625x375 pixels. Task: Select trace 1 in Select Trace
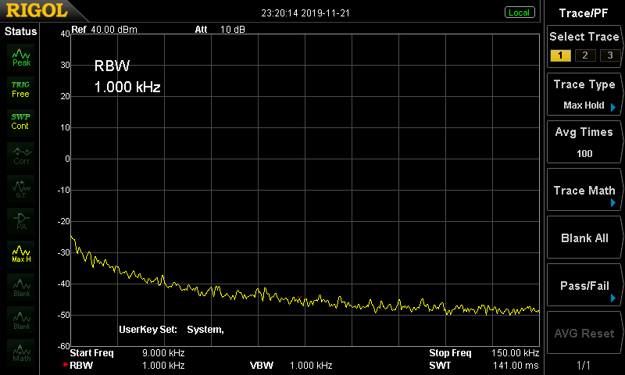click(x=559, y=55)
